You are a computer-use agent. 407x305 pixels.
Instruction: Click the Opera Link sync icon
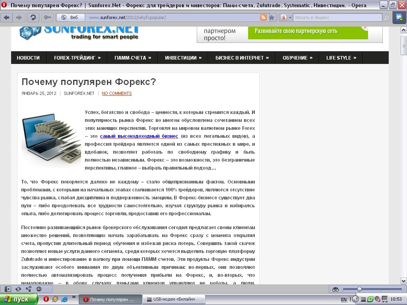coord(18,289)
